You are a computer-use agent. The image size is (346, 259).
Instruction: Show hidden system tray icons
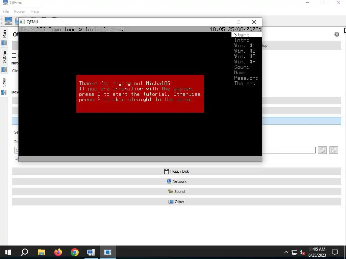pos(286,252)
